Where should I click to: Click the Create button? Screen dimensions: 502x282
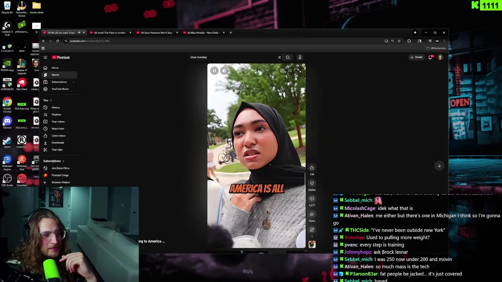[x=416, y=57]
